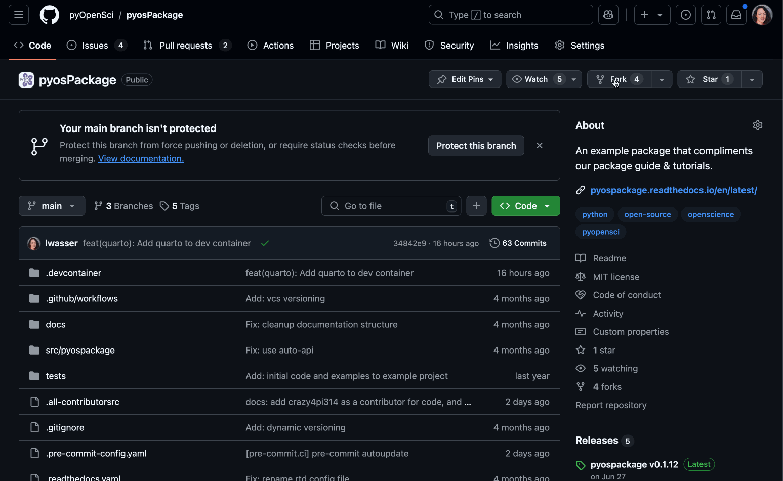View 4 forks list
Screen dimensions: 783x481
(x=599, y=387)
